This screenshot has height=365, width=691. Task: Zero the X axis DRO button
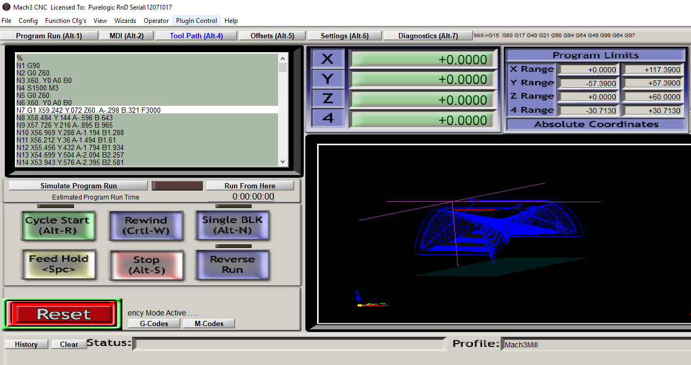click(x=327, y=59)
